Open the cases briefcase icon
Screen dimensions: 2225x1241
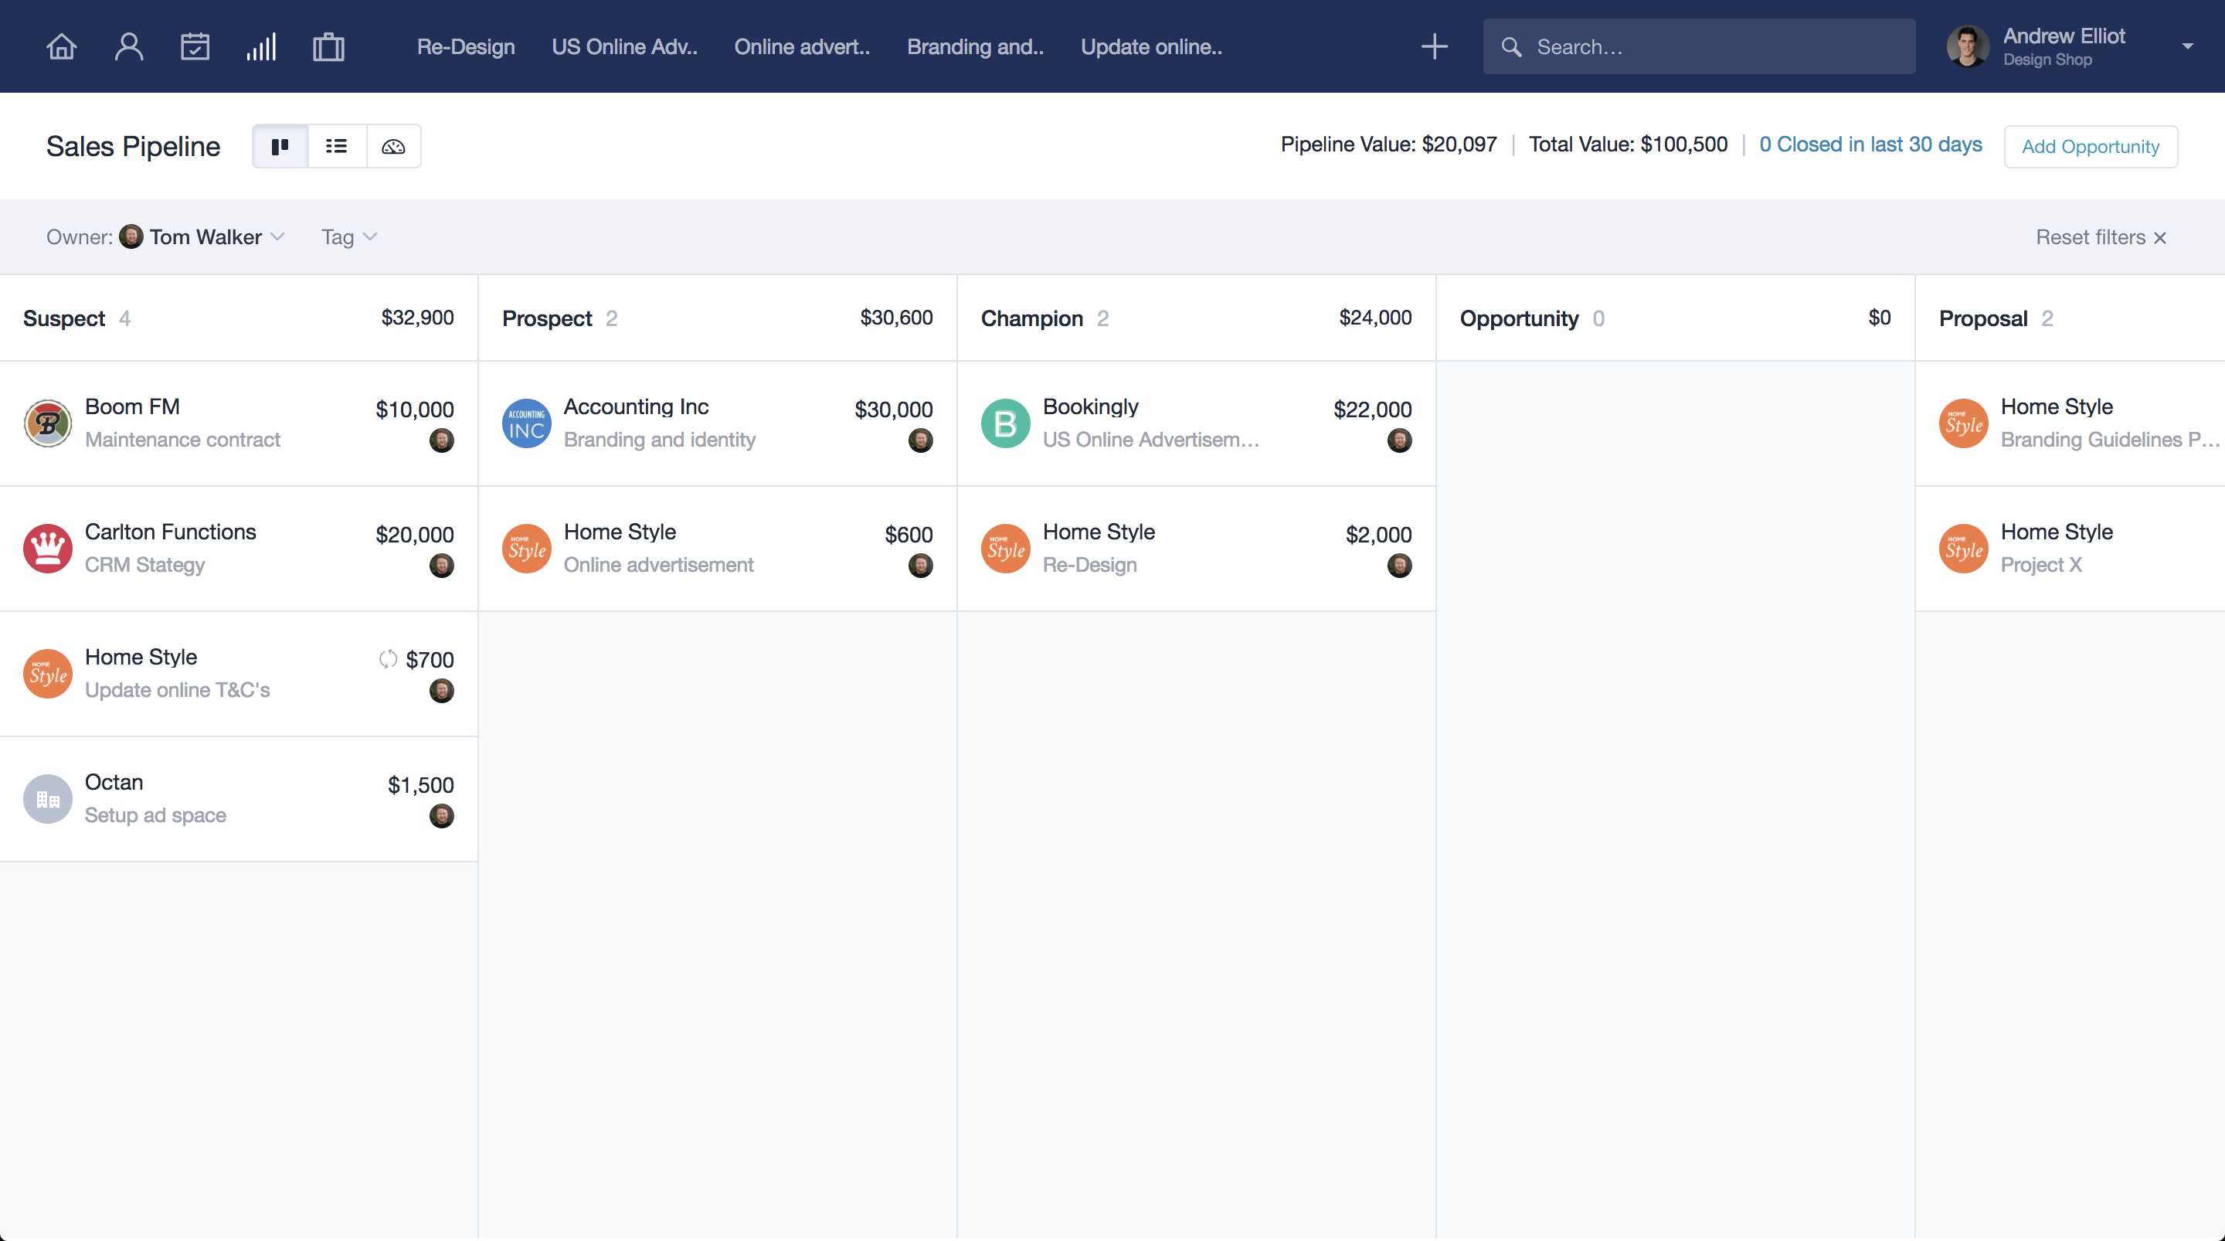328,46
